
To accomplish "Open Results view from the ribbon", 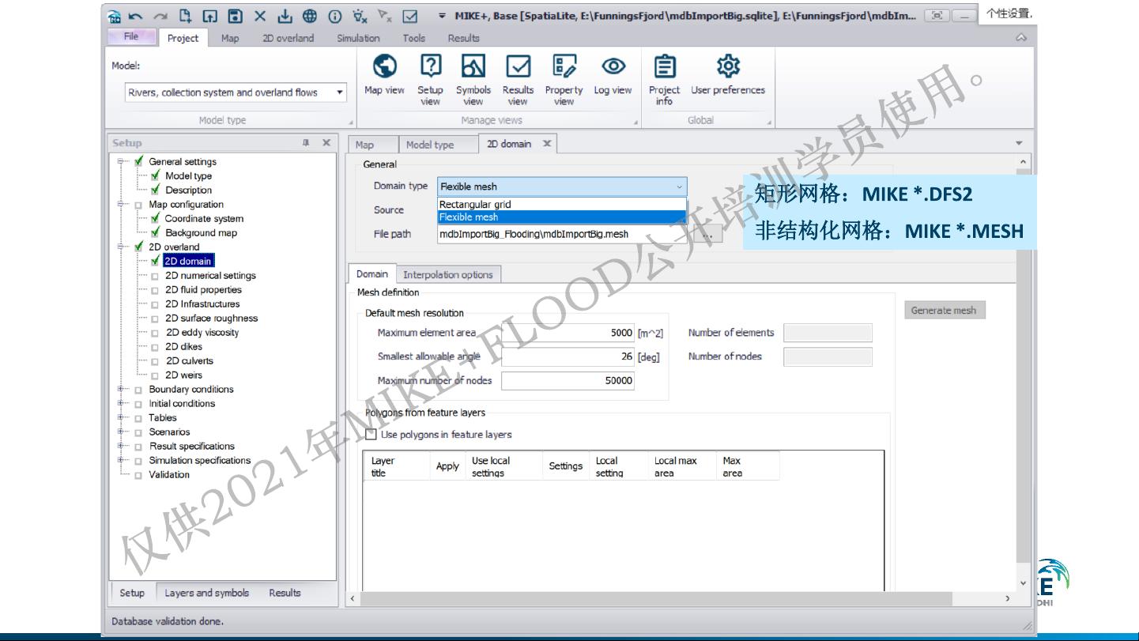I will click(518, 79).
